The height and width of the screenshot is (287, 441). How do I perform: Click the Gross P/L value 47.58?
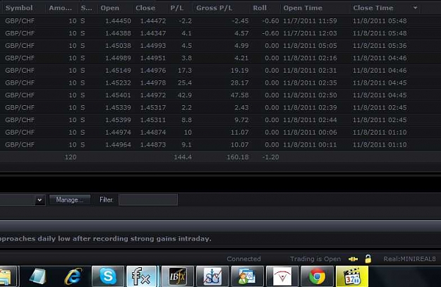240,95
